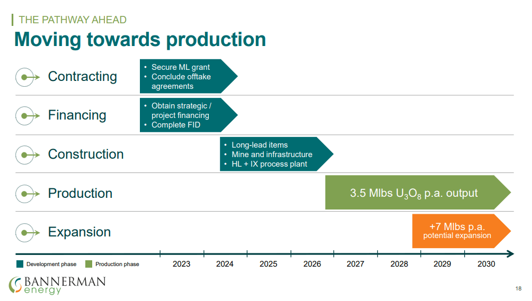Click the circular arrow icon beside Production

28,194
